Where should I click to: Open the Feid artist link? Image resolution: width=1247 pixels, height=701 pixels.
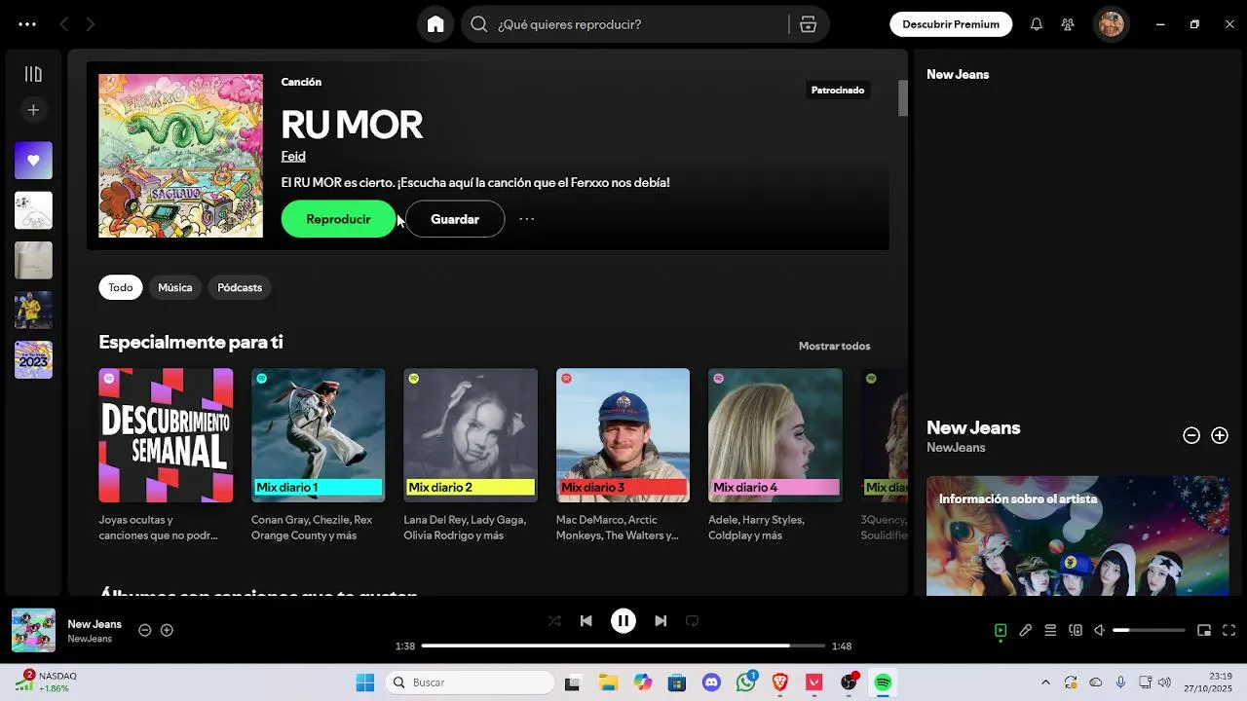[293, 156]
